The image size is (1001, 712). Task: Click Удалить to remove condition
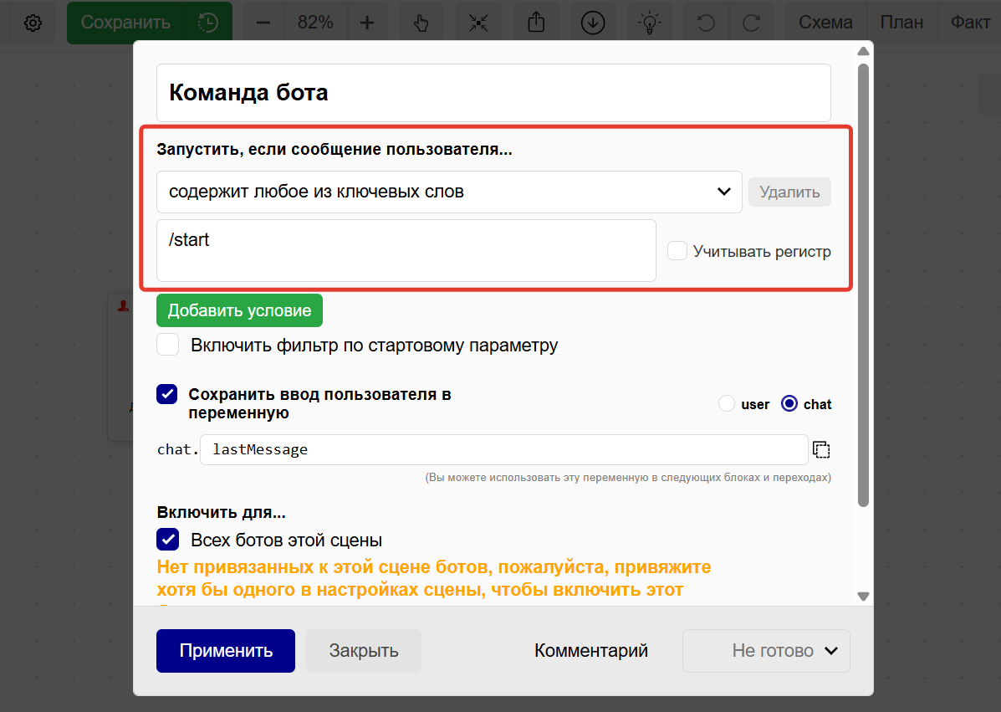tap(789, 192)
